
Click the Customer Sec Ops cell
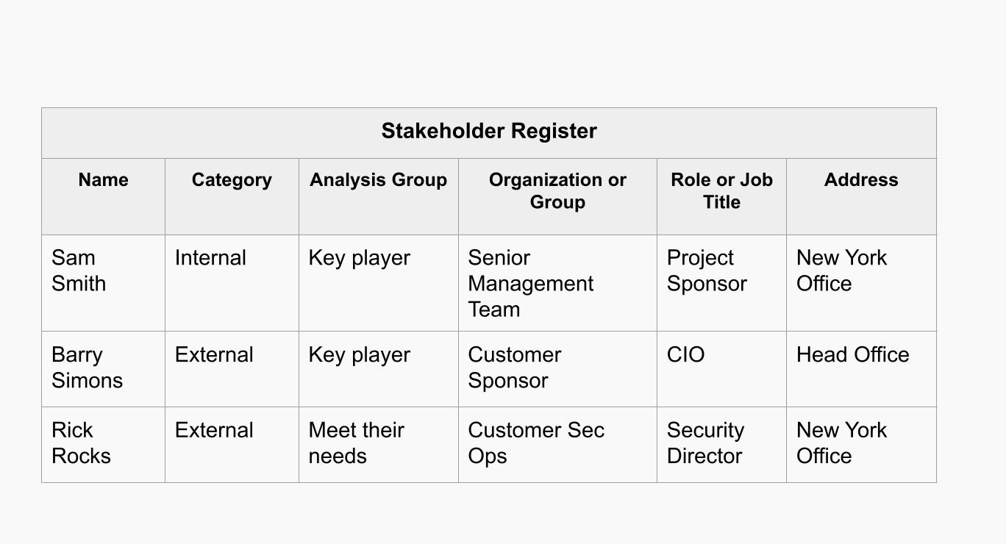pyautogui.click(x=535, y=443)
